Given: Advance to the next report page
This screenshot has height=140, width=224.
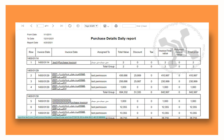Looking at the screenshot, I should tap(53, 26).
